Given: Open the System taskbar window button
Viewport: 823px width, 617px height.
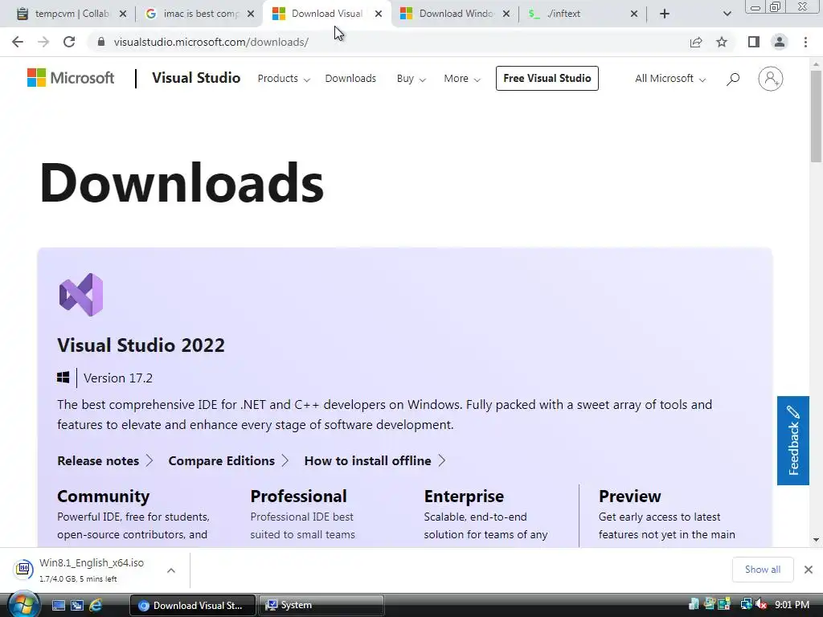Looking at the screenshot, I should point(321,605).
